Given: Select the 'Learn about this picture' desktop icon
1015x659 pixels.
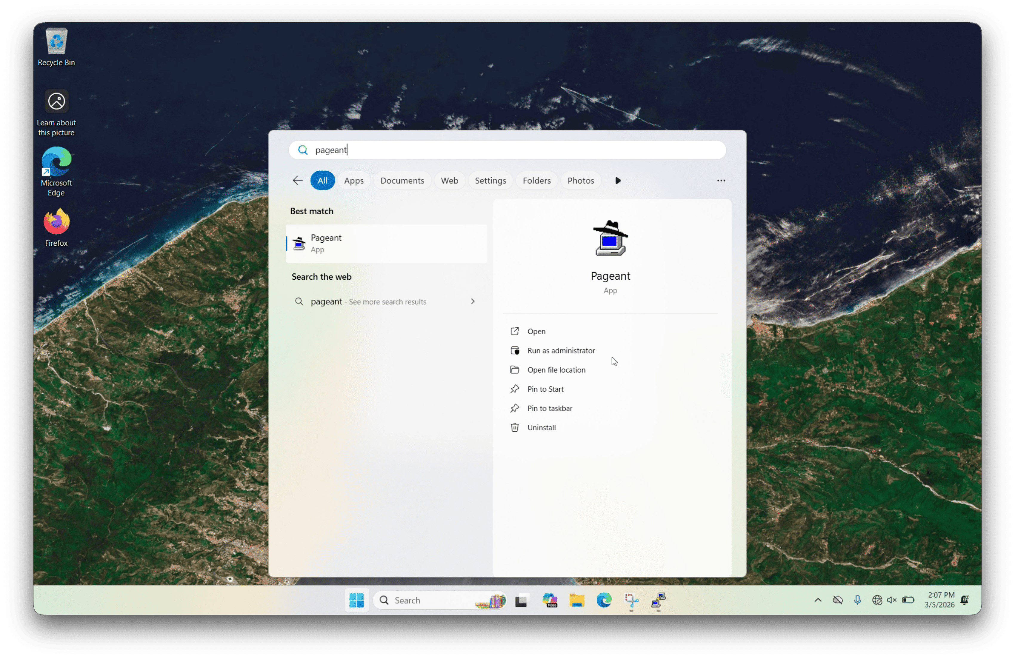Looking at the screenshot, I should click(56, 113).
